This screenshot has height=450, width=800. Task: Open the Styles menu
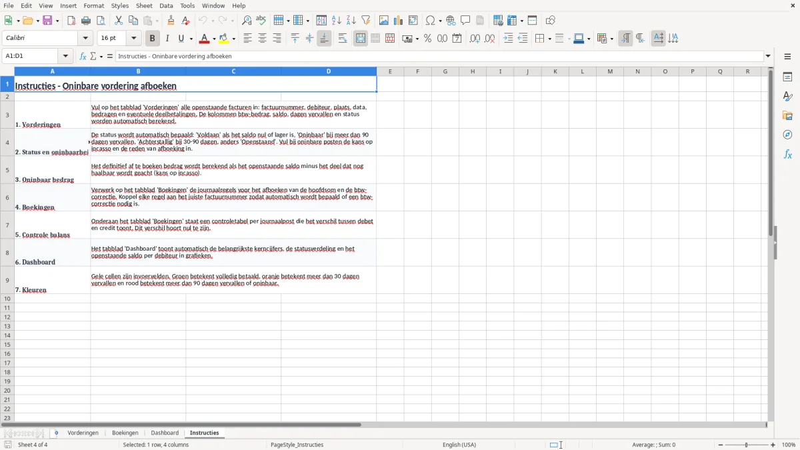point(120,5)
